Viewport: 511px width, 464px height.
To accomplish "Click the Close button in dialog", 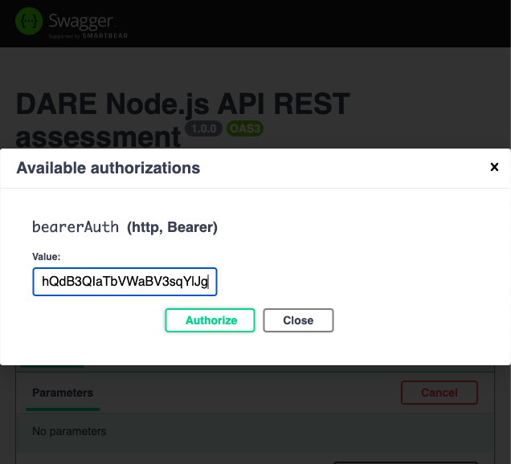I will pyautogui.click(x=298, y=320).
